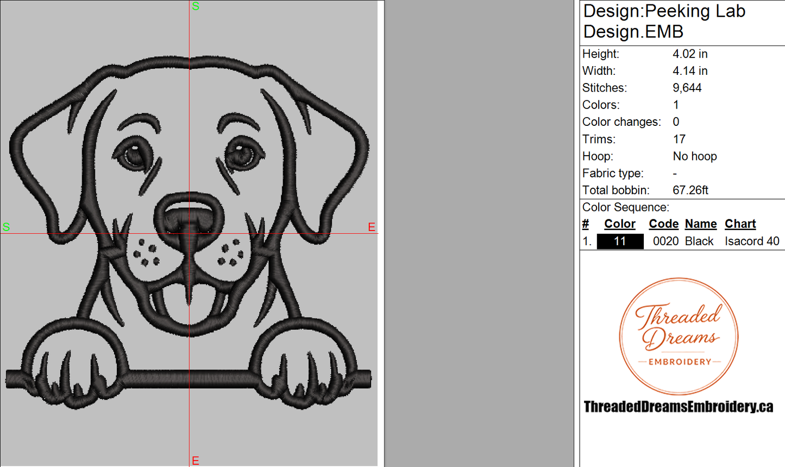The height and width of the screenshot is (467, 785).
Task: Click the Design:Peeking Lab Design.EMB title
Action: tap(664, 21)
